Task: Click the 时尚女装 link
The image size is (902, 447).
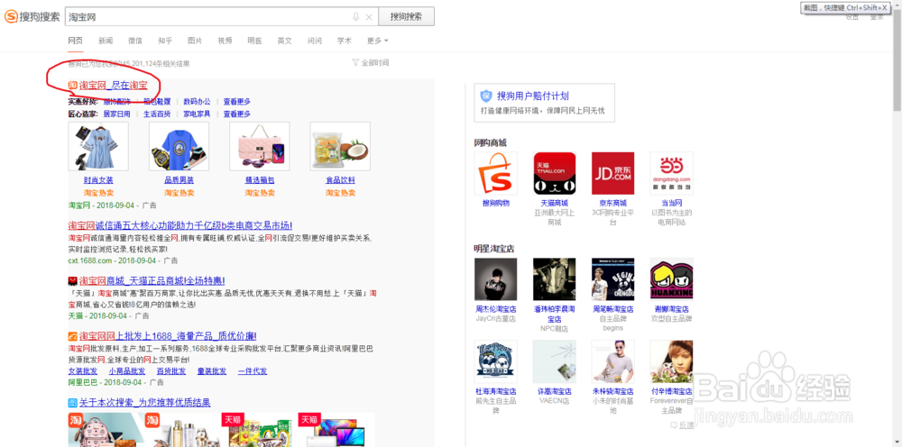Action: 98,180
